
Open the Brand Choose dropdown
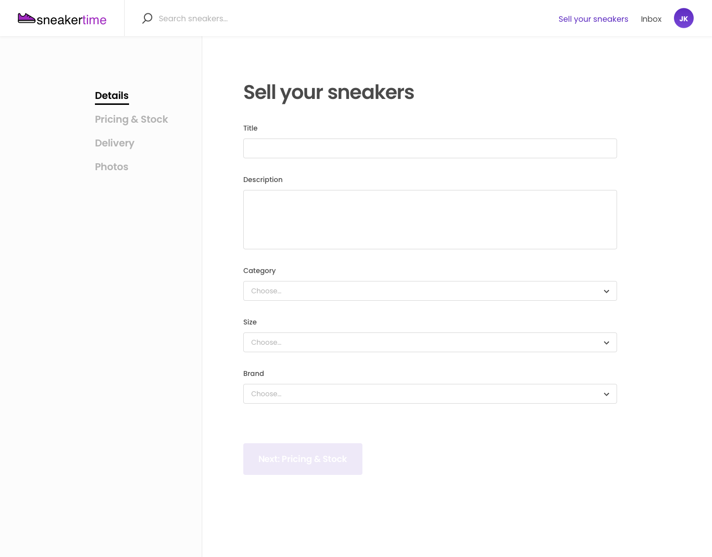430,394
